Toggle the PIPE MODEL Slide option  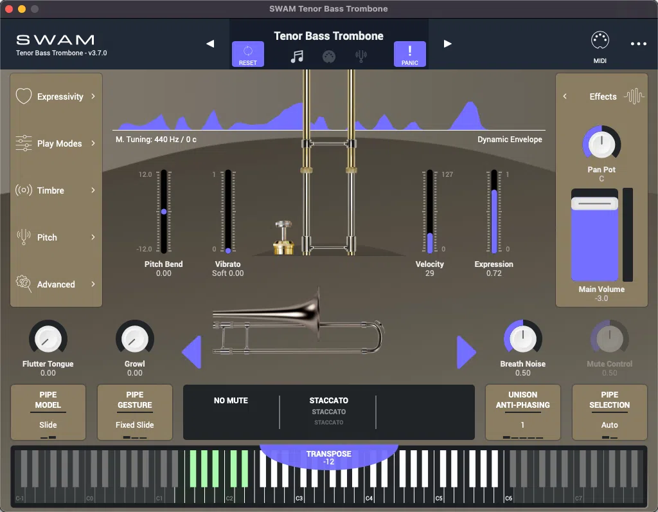(48, 412)
